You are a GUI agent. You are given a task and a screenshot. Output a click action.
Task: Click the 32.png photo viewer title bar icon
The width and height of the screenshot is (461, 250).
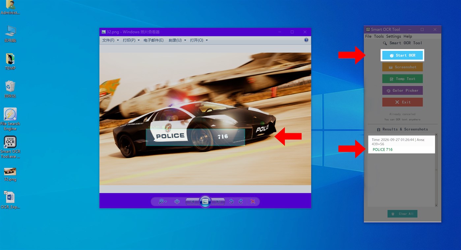(x=103, y=32)
